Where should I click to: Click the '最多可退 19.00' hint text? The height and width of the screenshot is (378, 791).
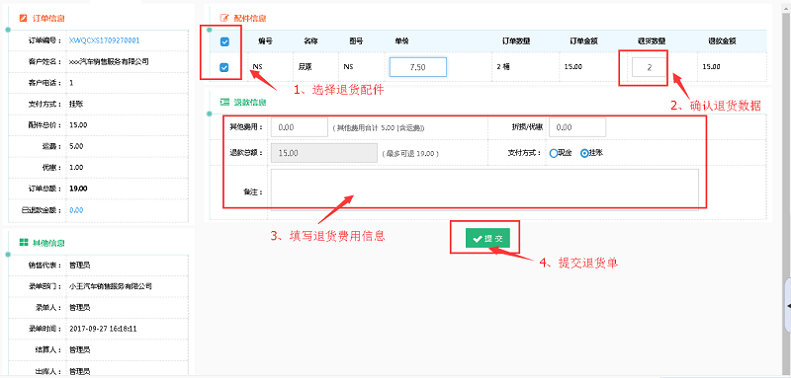[x=410, y=154]
